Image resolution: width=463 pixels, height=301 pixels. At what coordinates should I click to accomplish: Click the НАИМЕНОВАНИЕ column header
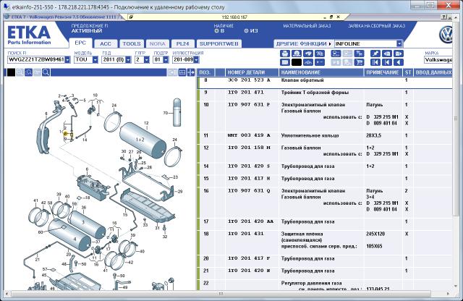point(321,72)
